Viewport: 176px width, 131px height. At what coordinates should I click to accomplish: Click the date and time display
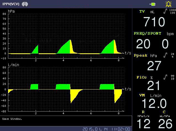pyautogui.click(x=106, y=129)
